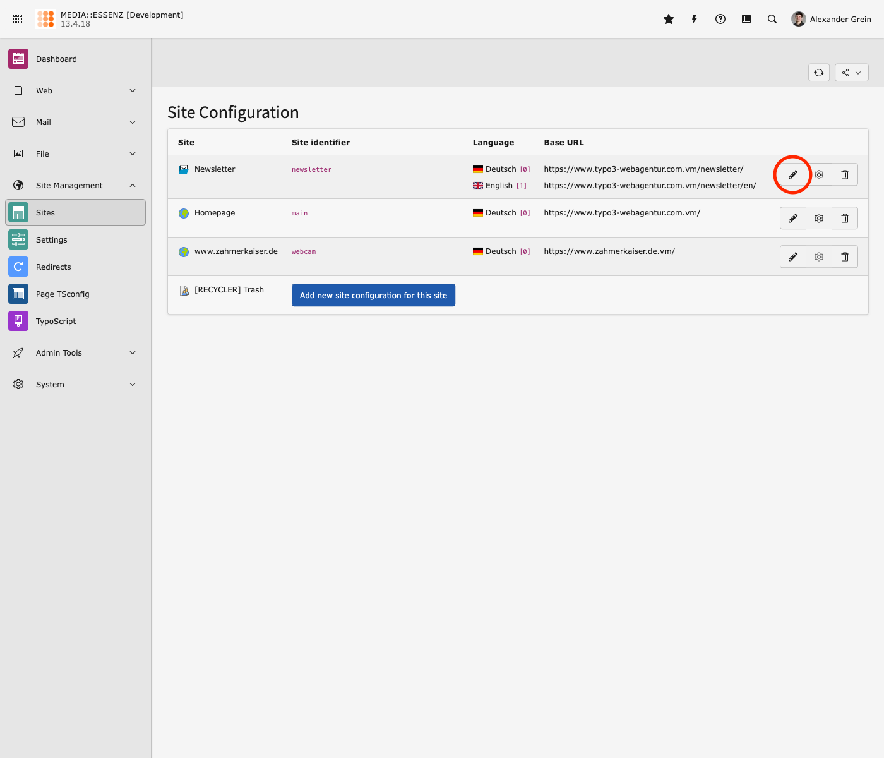Edit the Homepage site with pencil

click(x=793, y=219)
